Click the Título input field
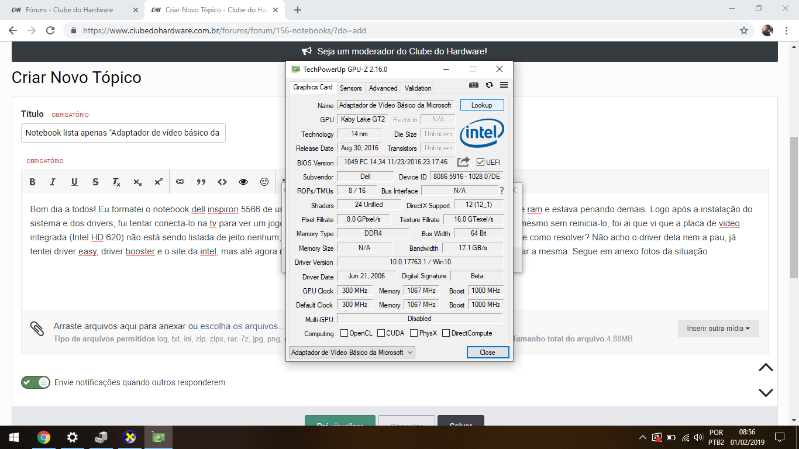The image size is (799, 449). [123, 133]
